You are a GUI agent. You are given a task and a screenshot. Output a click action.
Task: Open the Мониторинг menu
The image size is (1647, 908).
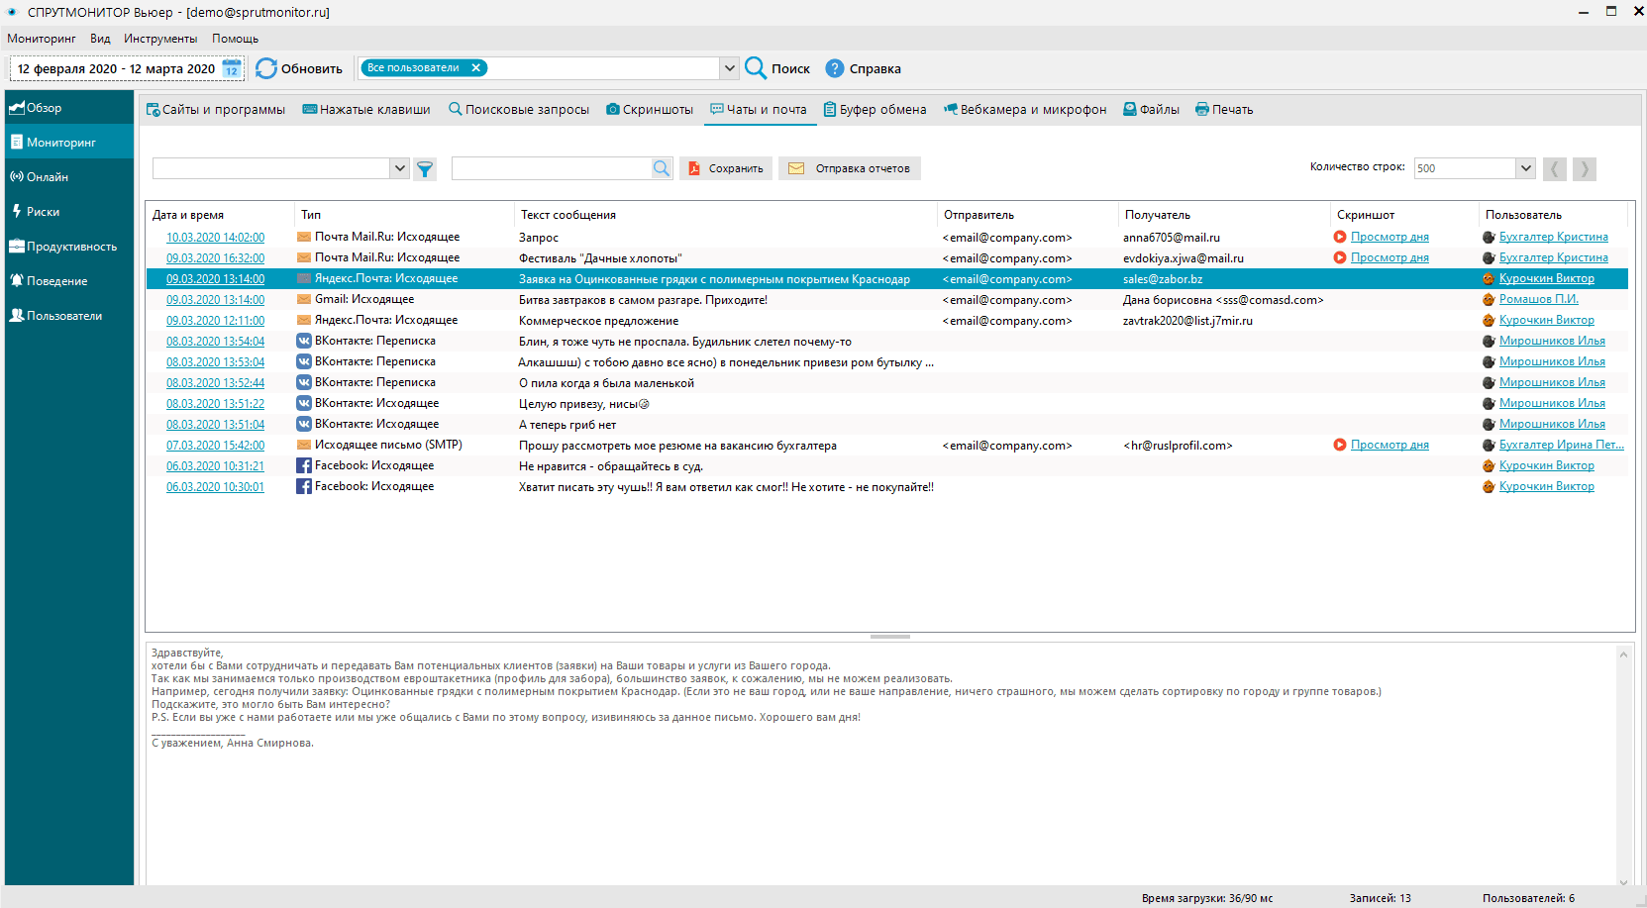[42, 39]
